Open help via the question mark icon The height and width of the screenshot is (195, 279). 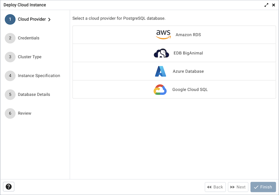(9, 186)
